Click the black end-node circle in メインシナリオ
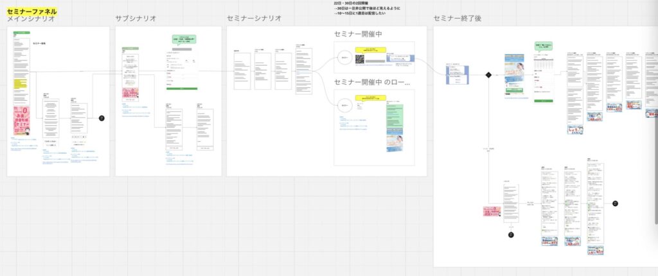The height and width of the screenshot is (276, 658). point(101,118)
